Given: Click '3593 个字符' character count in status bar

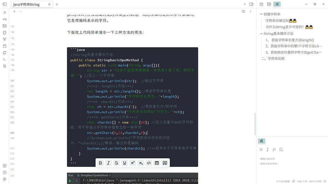Looking at the screenshot, I should click(x=315, y=181).
